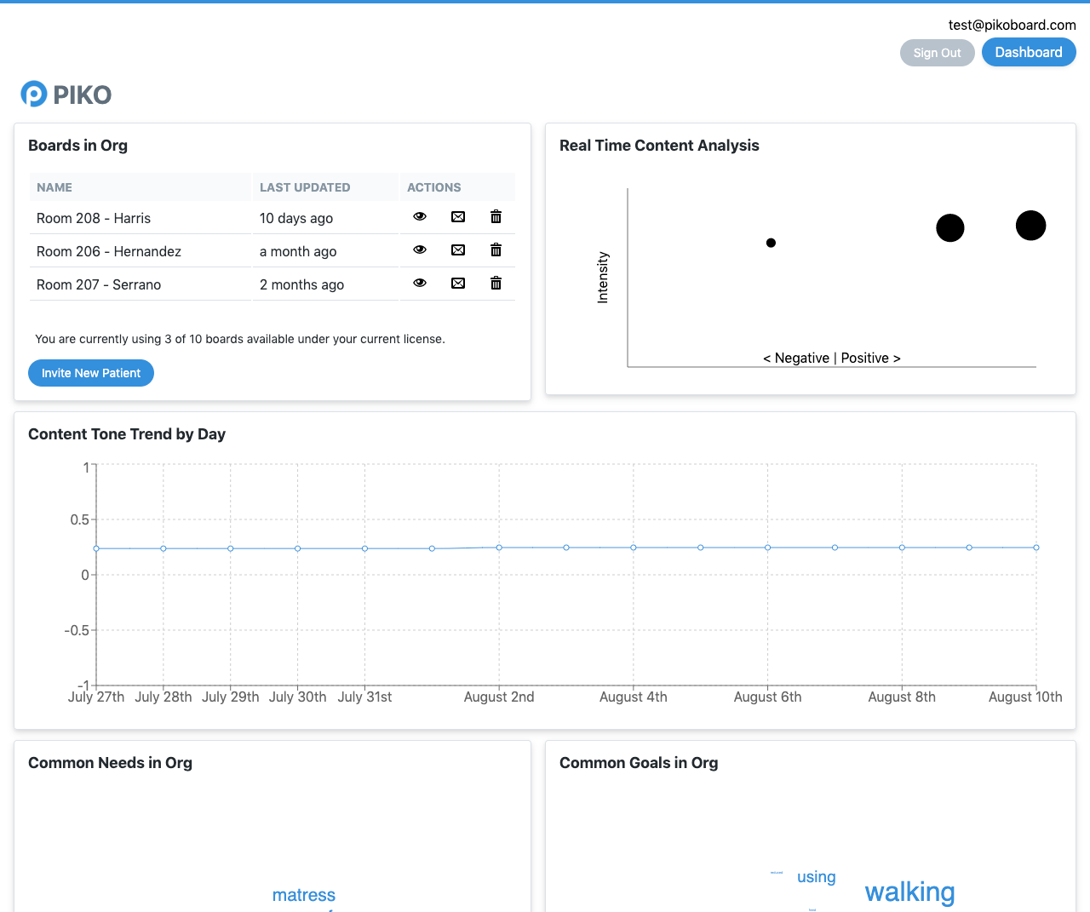Delete the Room 206 - Hernandez board
Viewport: 1090px width, 912px height.
(x=496, y=250)
